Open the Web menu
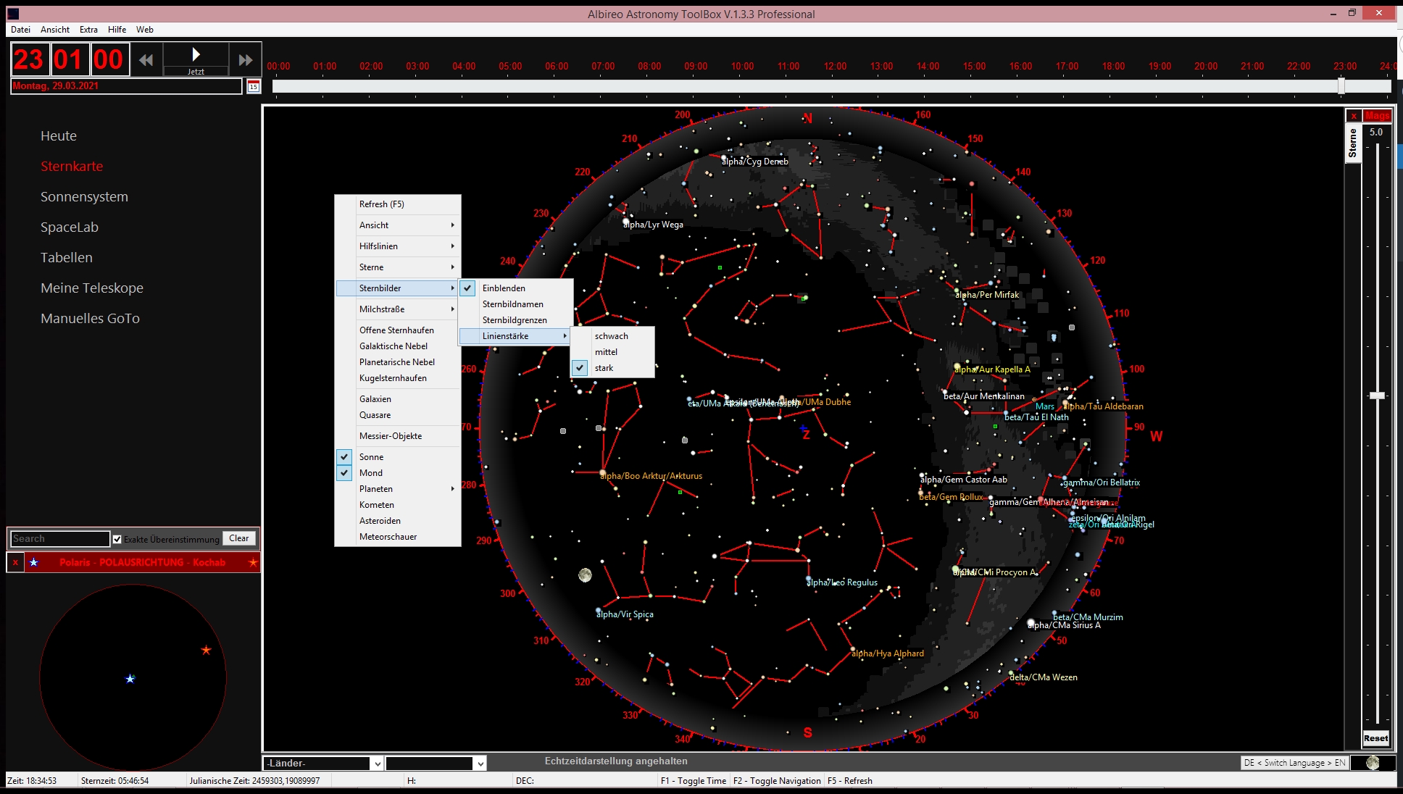 pos(144,30)
